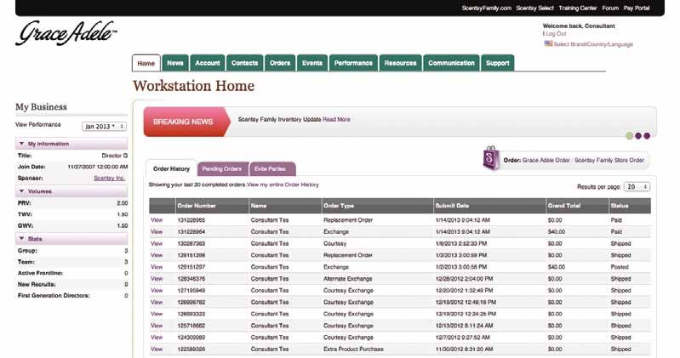Open the Scentsy Inc. sponsor link
The image size is (680, 358).
(x=109, y=178)
